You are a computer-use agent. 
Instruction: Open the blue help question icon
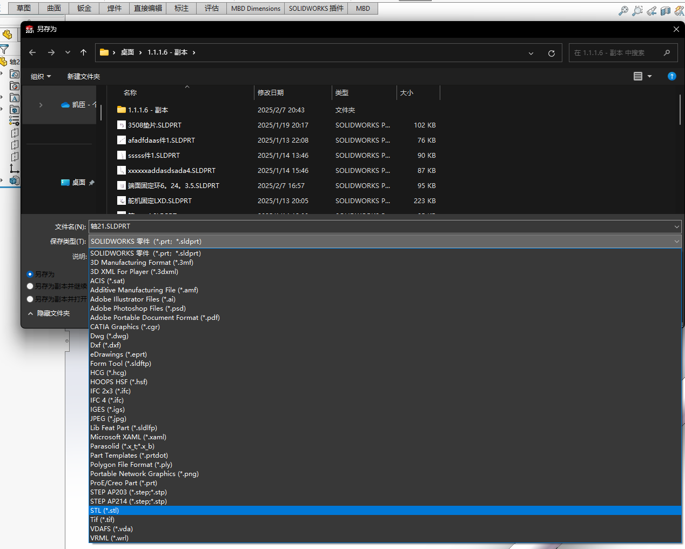[672, 76]
